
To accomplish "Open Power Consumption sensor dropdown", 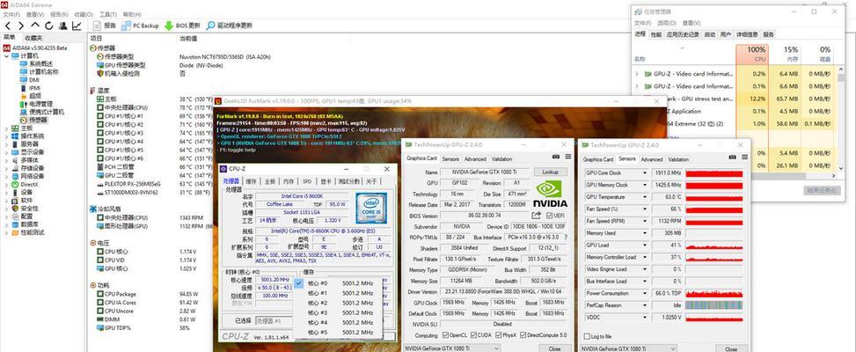I will pos(644,294).
